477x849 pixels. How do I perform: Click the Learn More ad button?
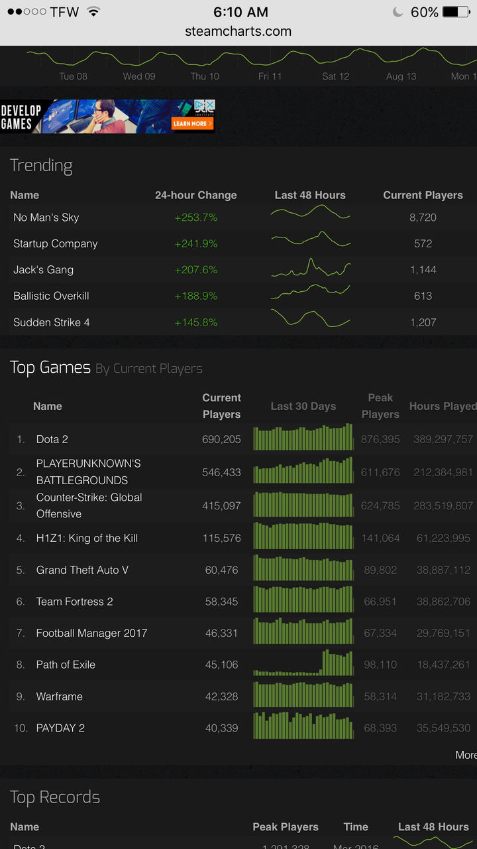(x=193, y=123)
